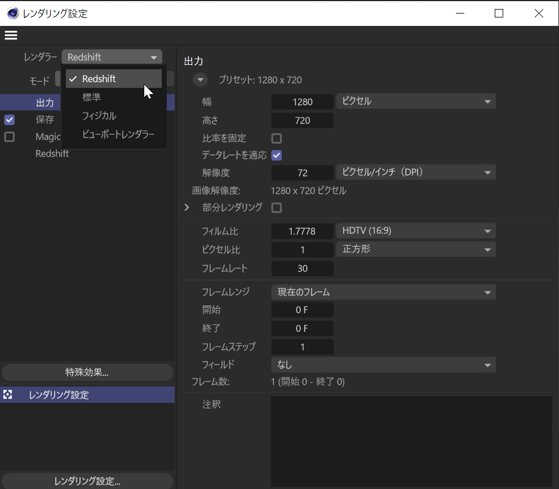Select the Redshift item in the sidebar

[x=52, y=154]
